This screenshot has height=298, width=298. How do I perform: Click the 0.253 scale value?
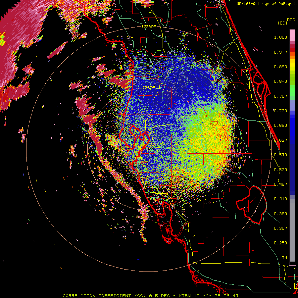pos(280,243)
